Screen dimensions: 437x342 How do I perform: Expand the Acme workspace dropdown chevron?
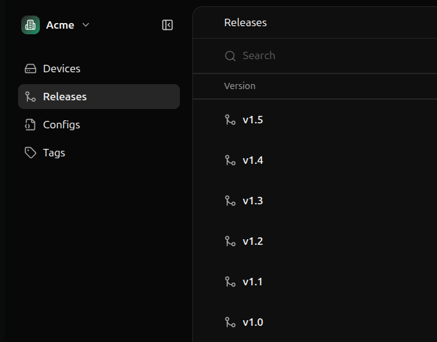click(x=86, y=25)
